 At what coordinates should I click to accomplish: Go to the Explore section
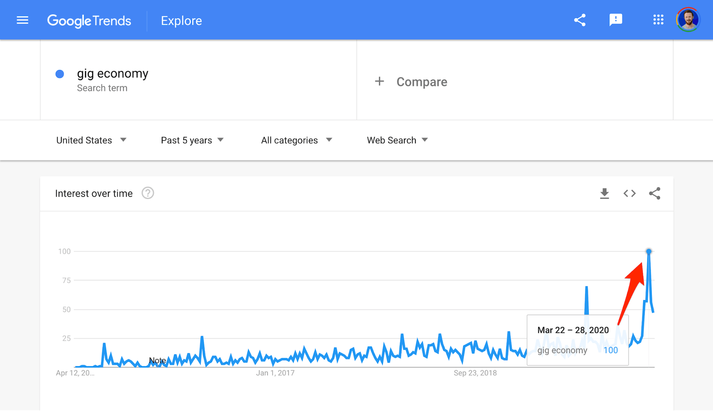point(181,21)
